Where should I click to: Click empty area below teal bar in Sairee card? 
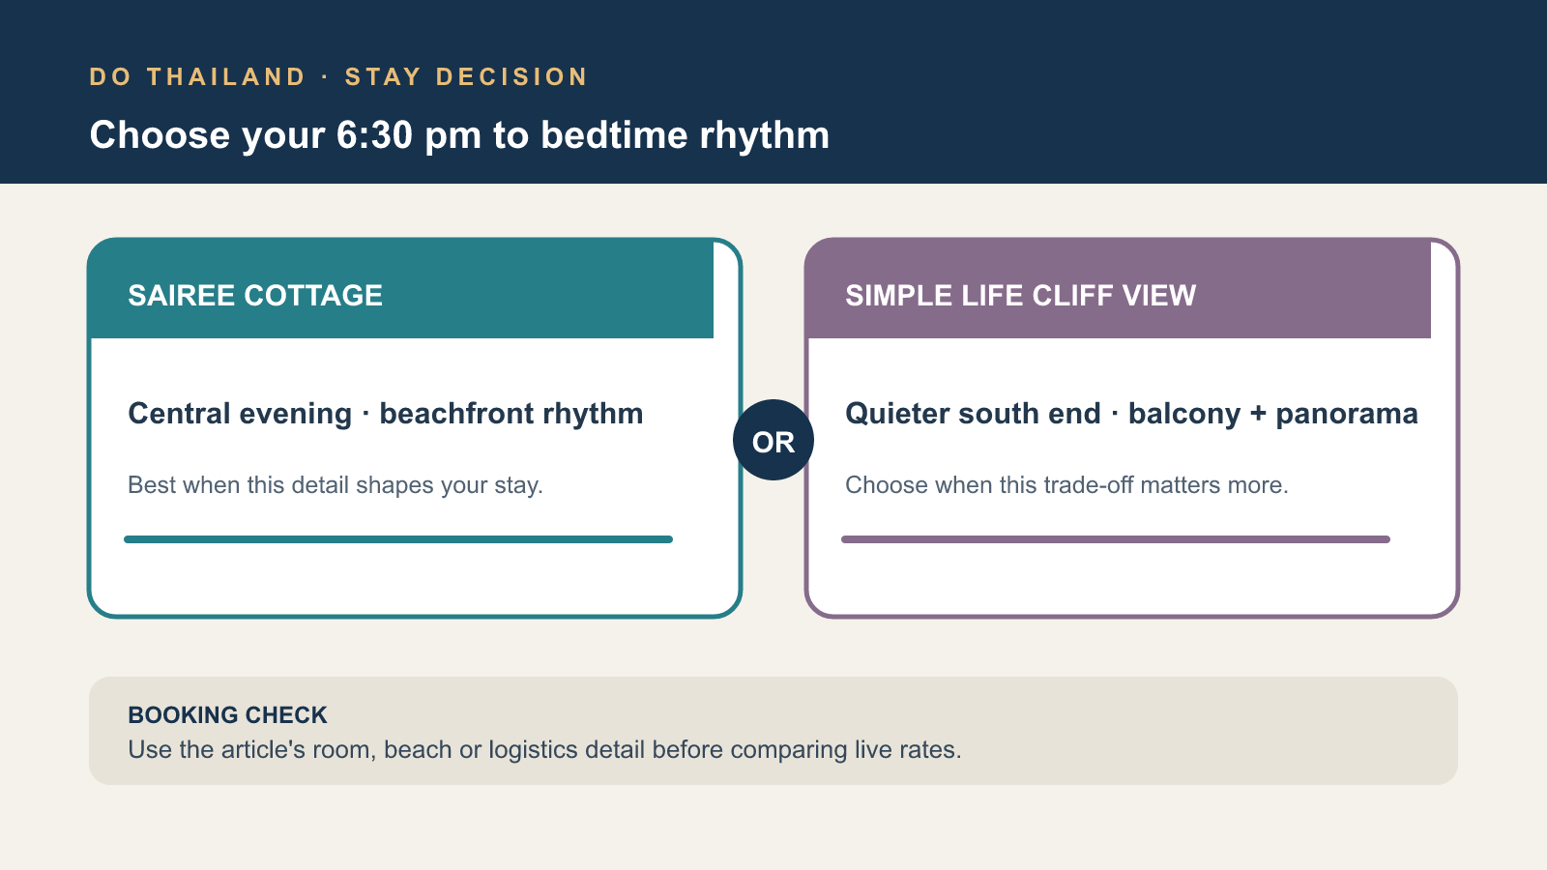(415, 578)
